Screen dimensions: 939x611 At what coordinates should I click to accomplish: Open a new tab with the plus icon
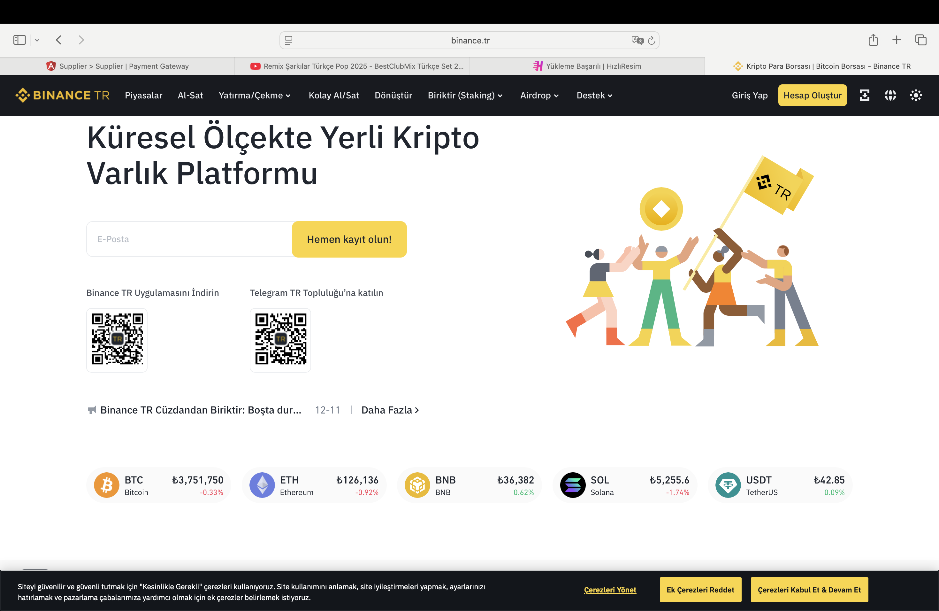[x=897, y=40]
